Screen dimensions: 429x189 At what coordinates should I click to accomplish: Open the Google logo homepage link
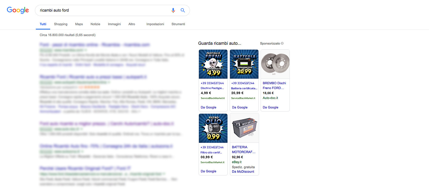[18, 10]
